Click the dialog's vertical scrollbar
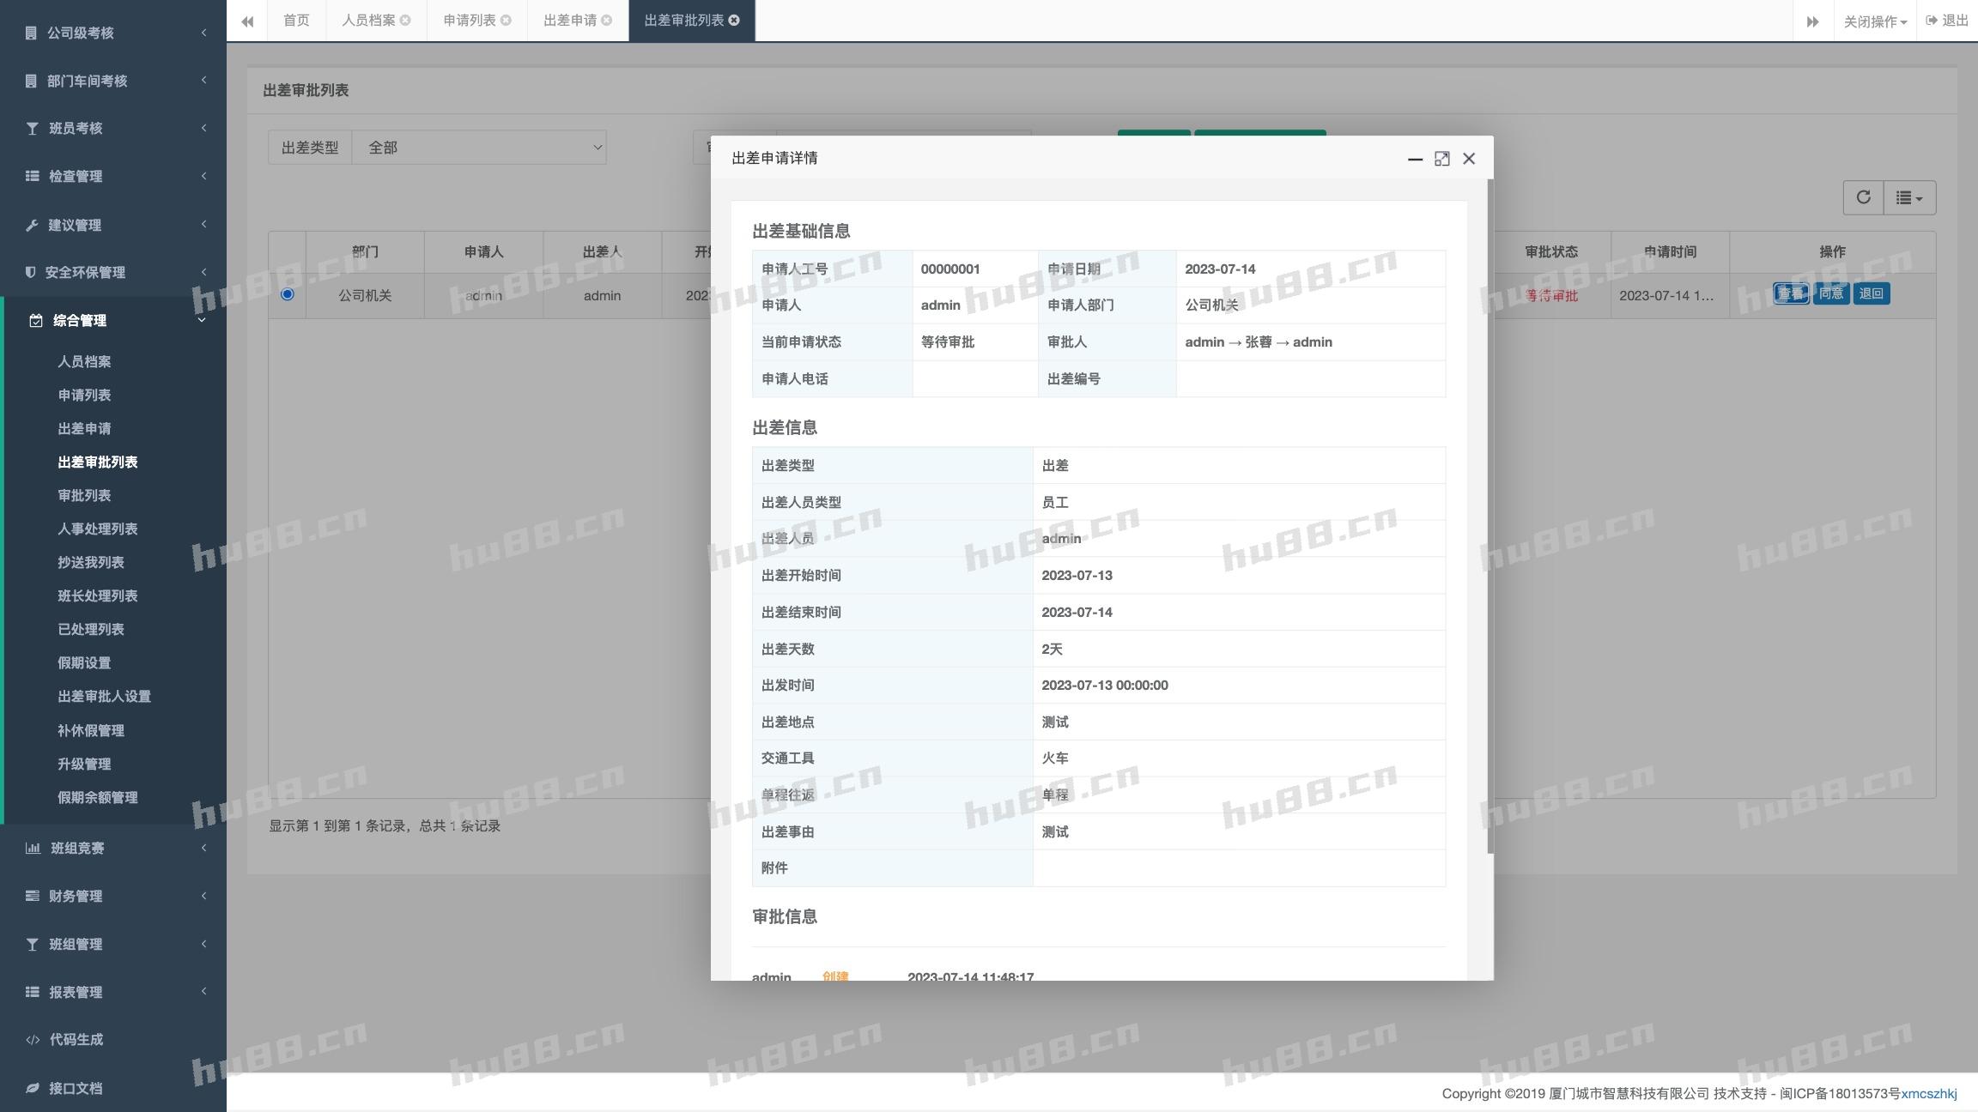This screenshot has width=1978, height=1112. 1490,515
